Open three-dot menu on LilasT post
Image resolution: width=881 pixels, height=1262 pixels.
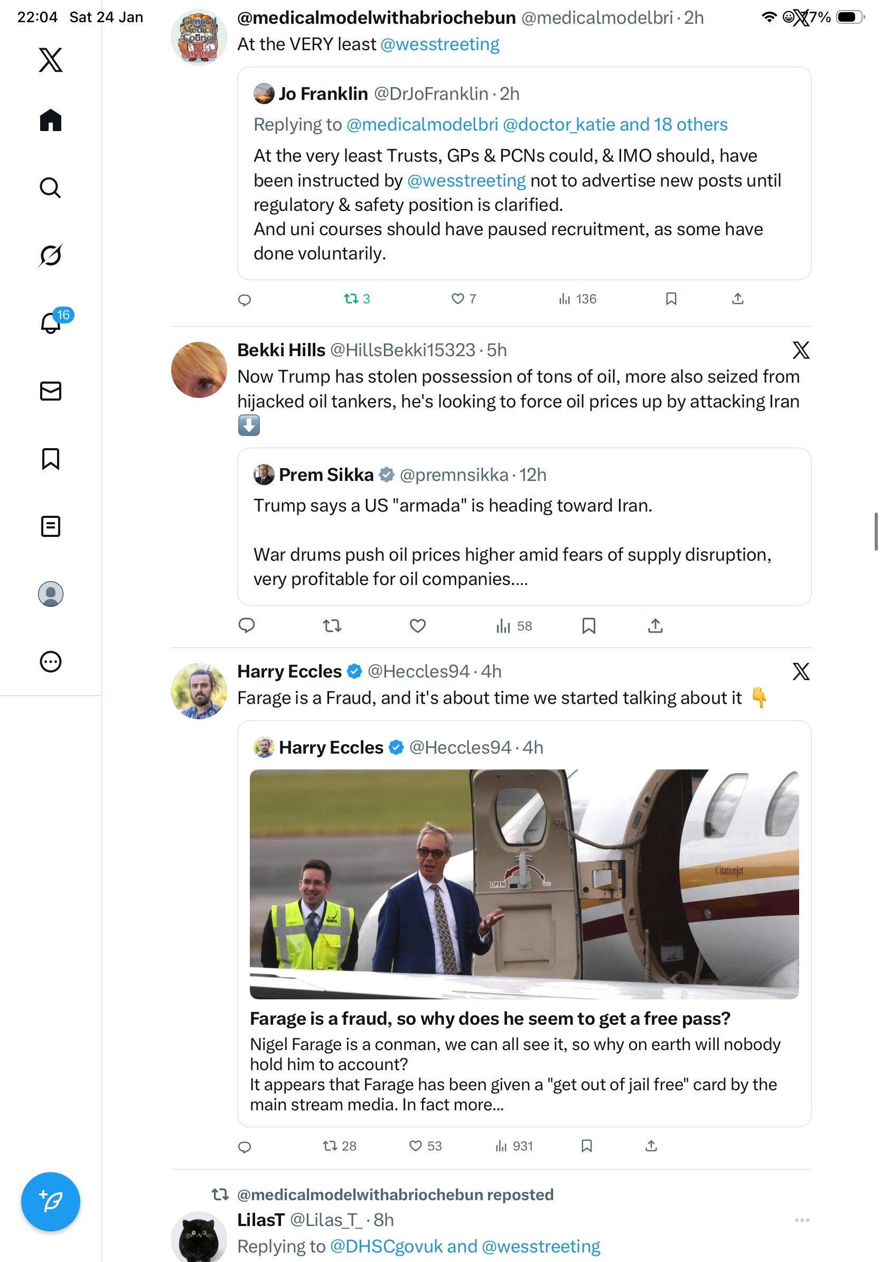801,1220
